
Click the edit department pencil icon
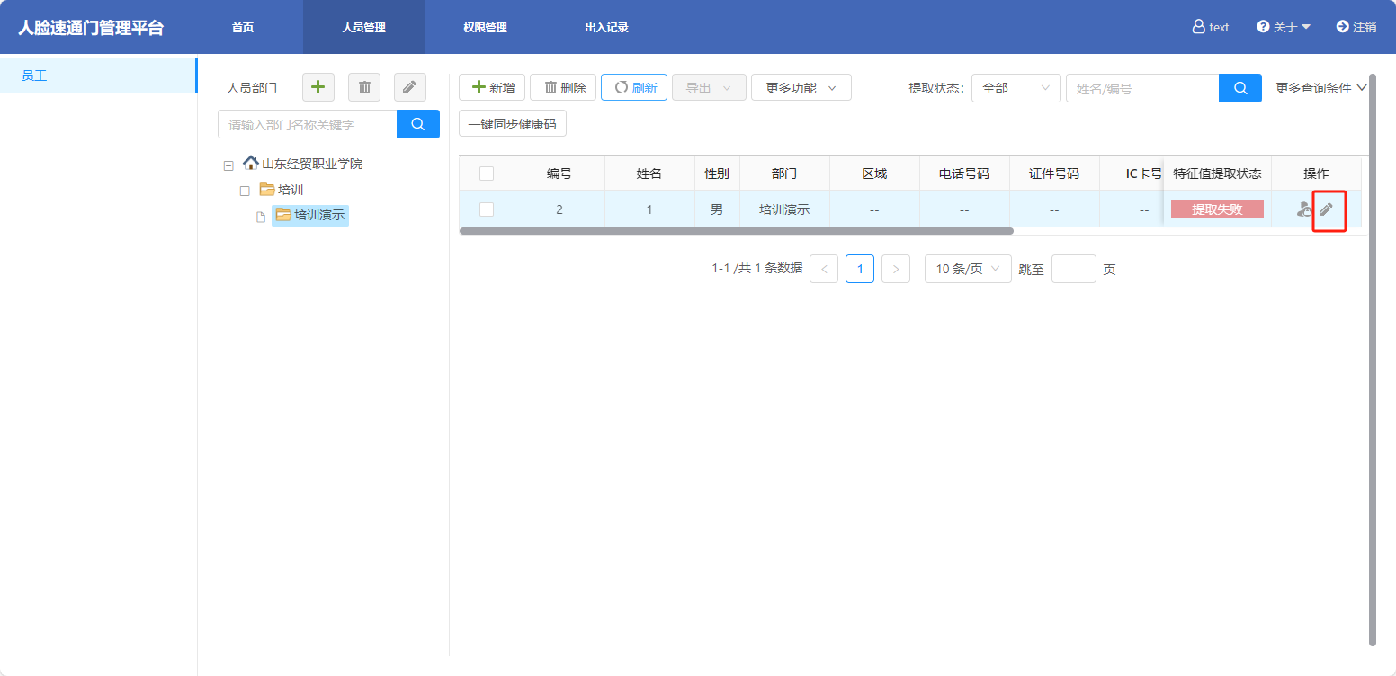pos(409,87)
